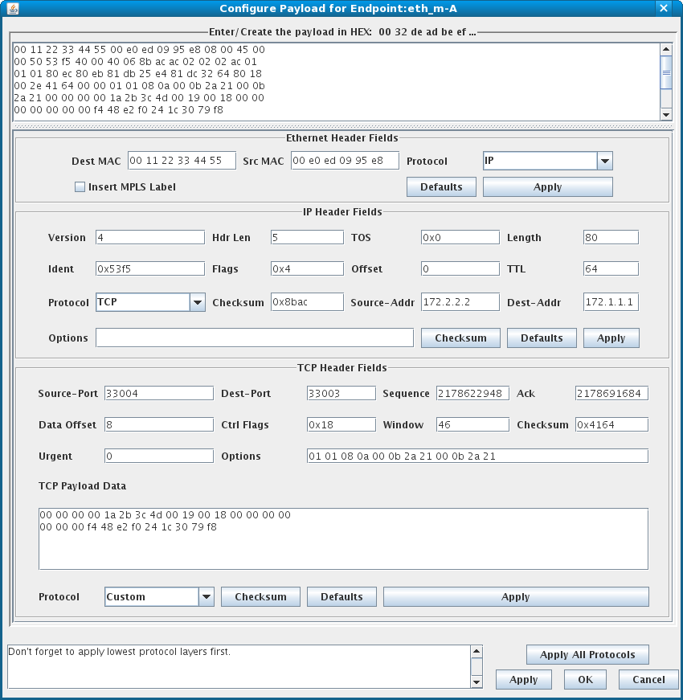Click the bottom Apply button beside OK

pos(524,679)
